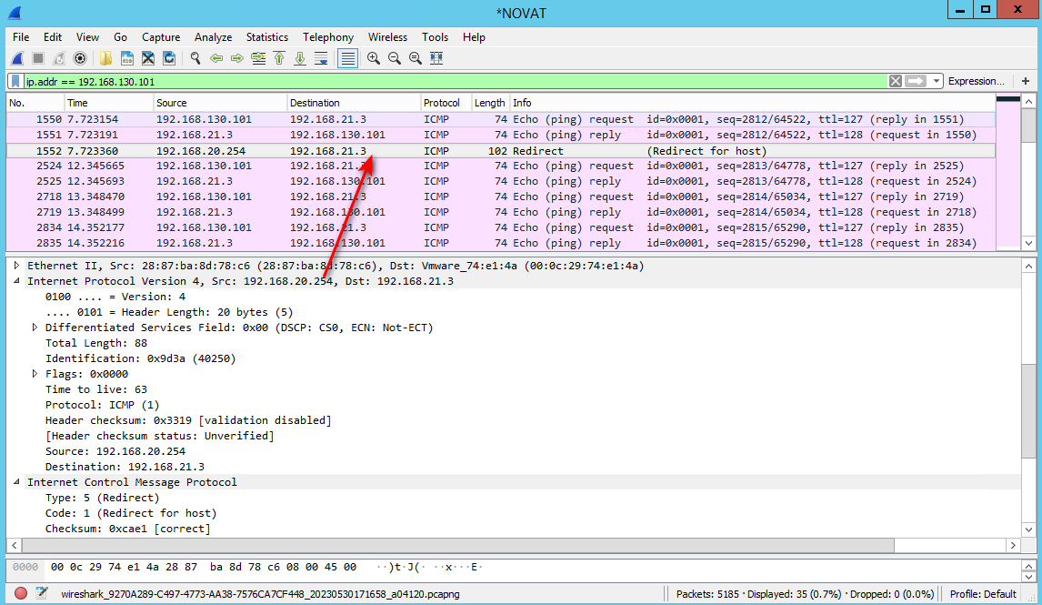Screen dimensions: 1042x605
Task: Clear the display filter with X button
Action: click(895, 81)
